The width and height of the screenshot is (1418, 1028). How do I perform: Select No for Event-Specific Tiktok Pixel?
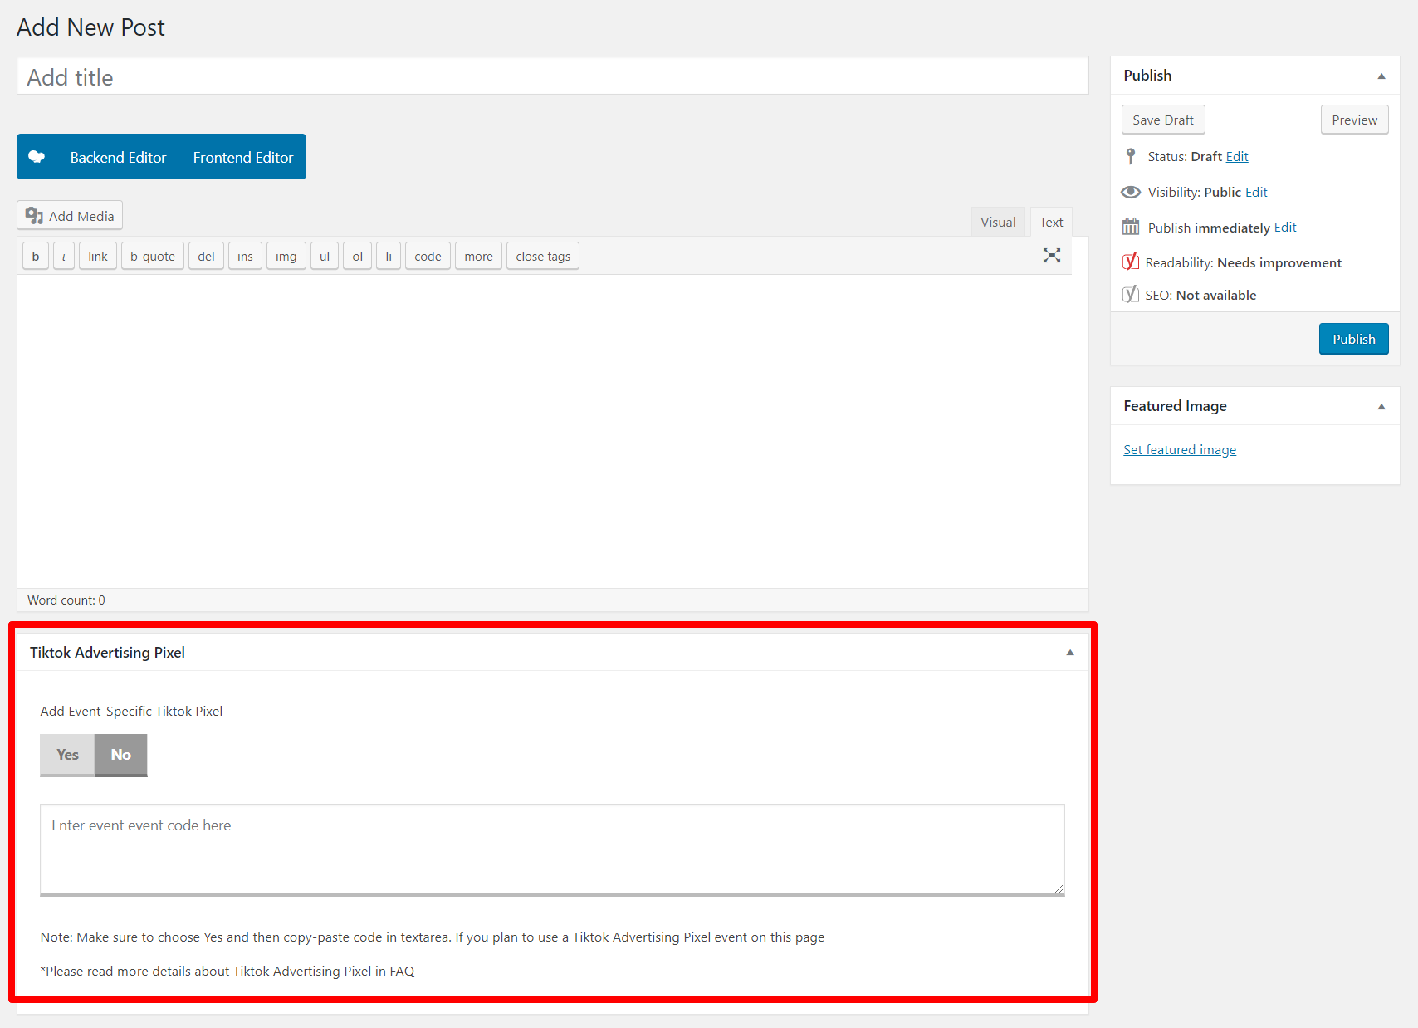click(x=121, y=755)
